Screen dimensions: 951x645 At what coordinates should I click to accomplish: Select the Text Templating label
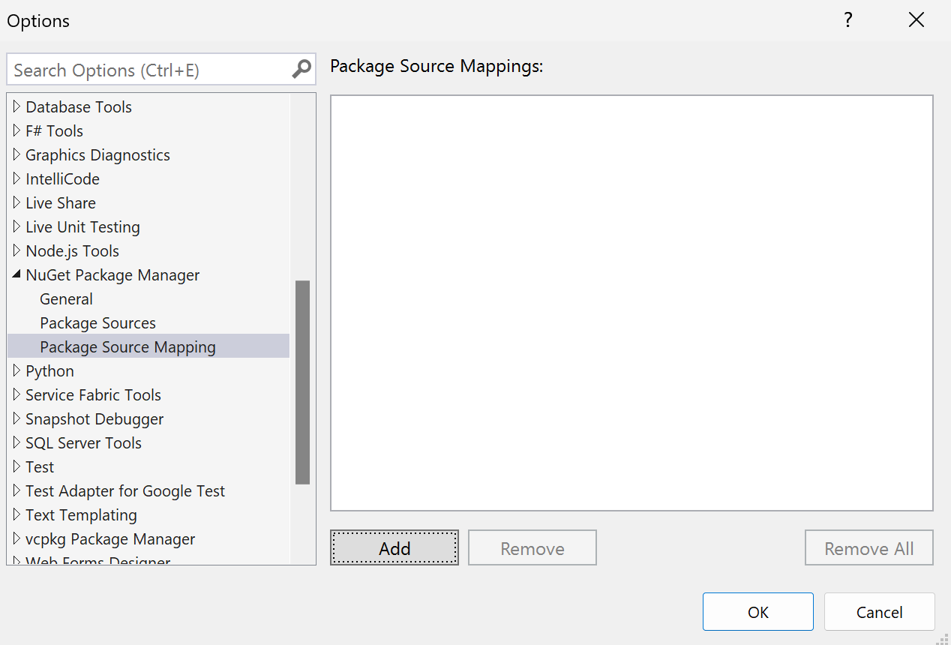81,514
